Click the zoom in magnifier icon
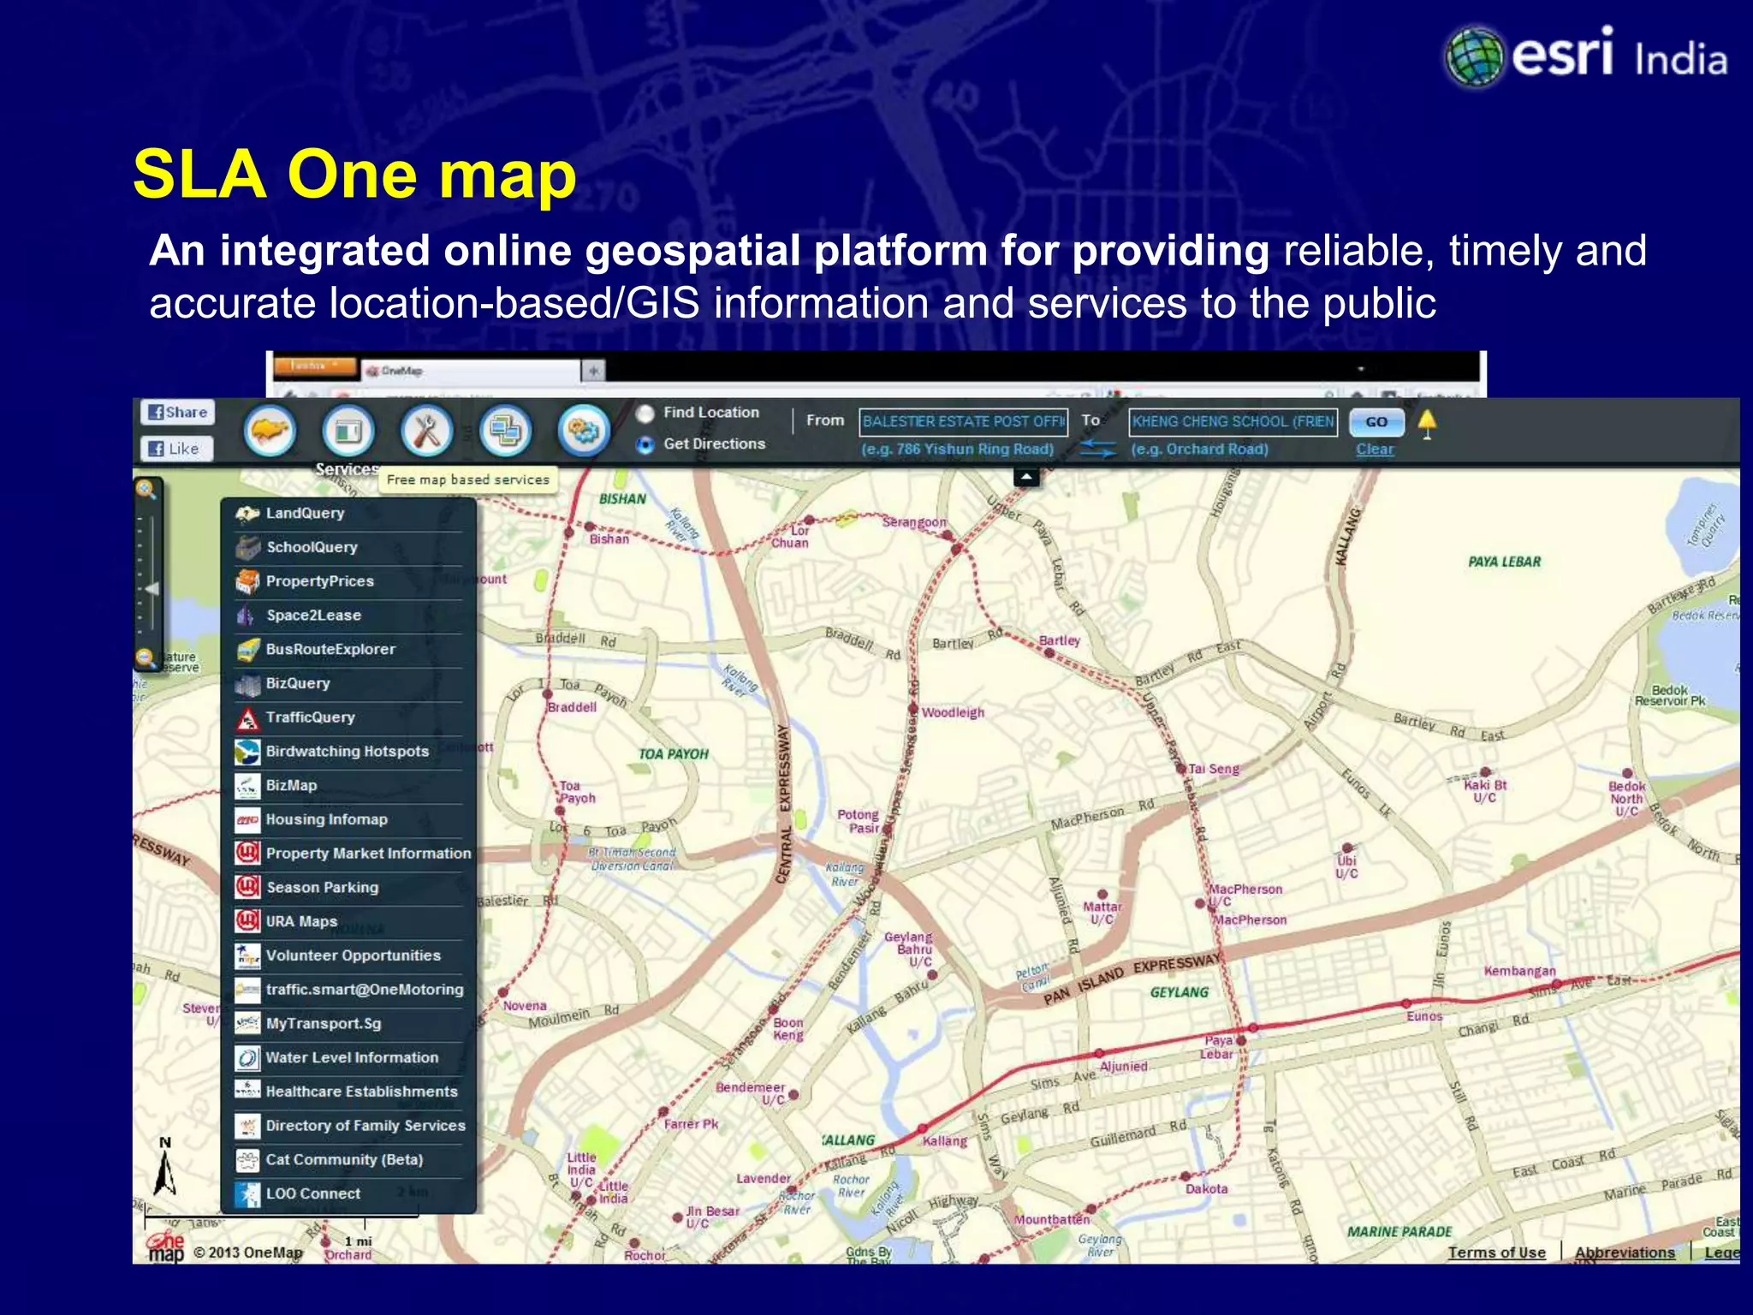 [x=146, y=489]
